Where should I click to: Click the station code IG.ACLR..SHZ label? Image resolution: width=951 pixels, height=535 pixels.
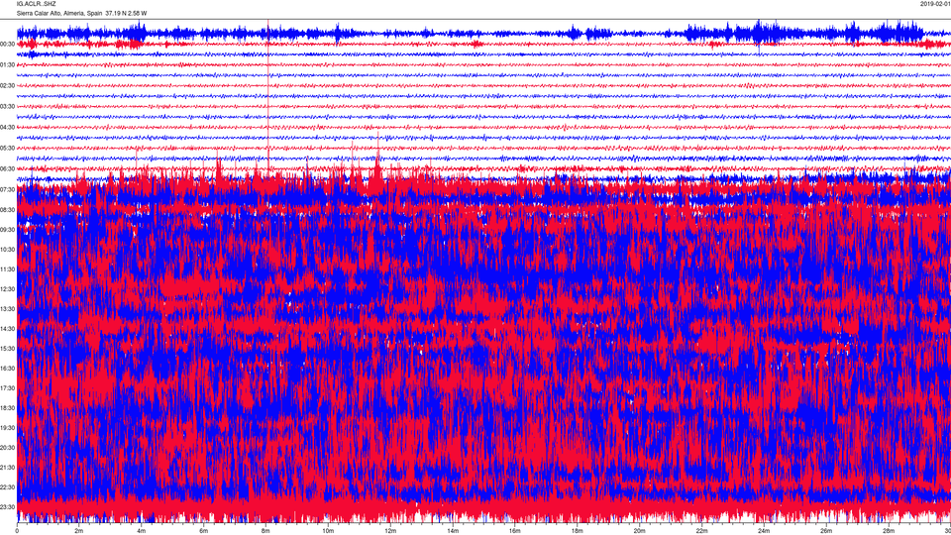pyautogui.click(x=36, y=4)
